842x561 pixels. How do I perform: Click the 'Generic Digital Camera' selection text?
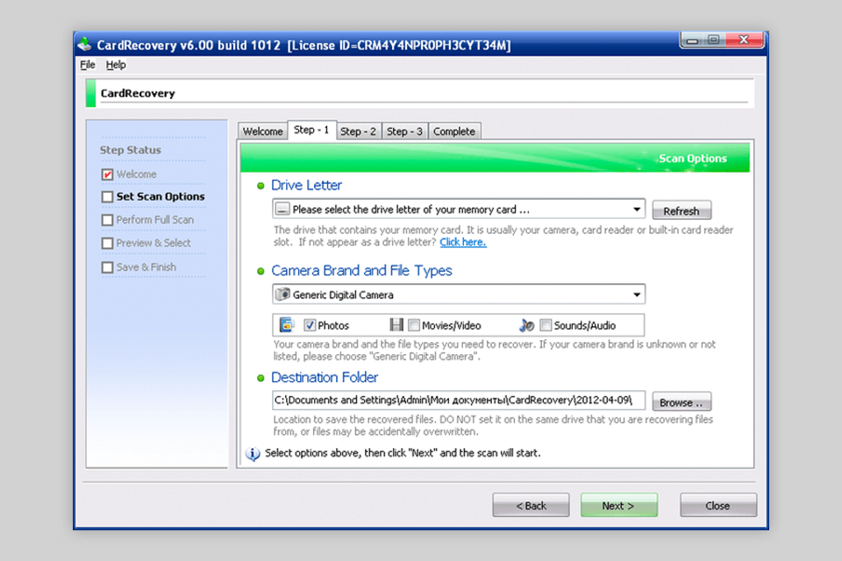(x=343, y=295)
